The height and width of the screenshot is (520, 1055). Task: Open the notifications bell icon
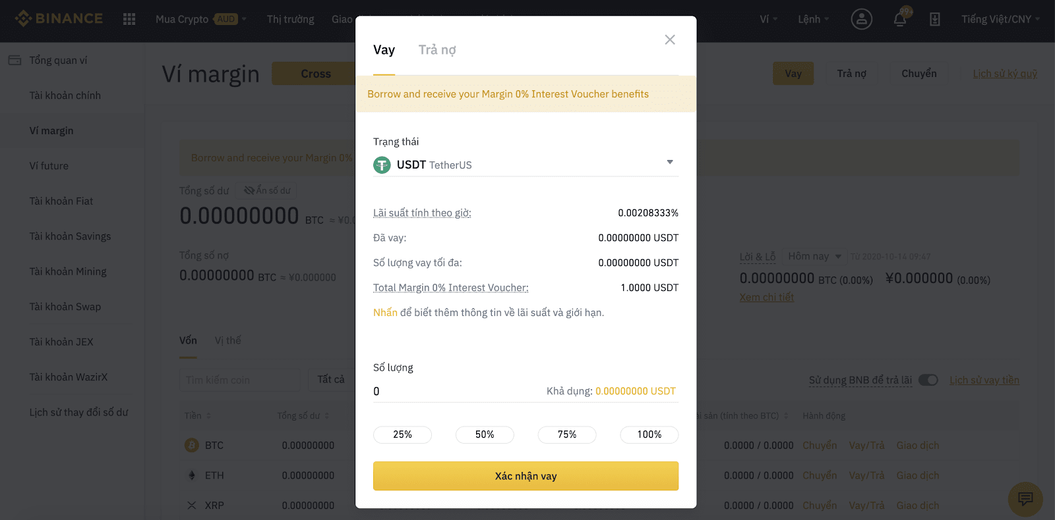901,18
